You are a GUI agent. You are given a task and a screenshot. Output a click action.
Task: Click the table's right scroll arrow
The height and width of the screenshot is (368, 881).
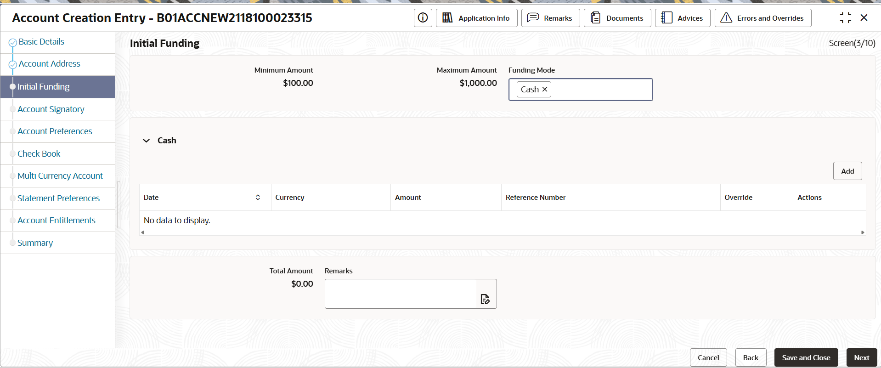click(863, 232)
